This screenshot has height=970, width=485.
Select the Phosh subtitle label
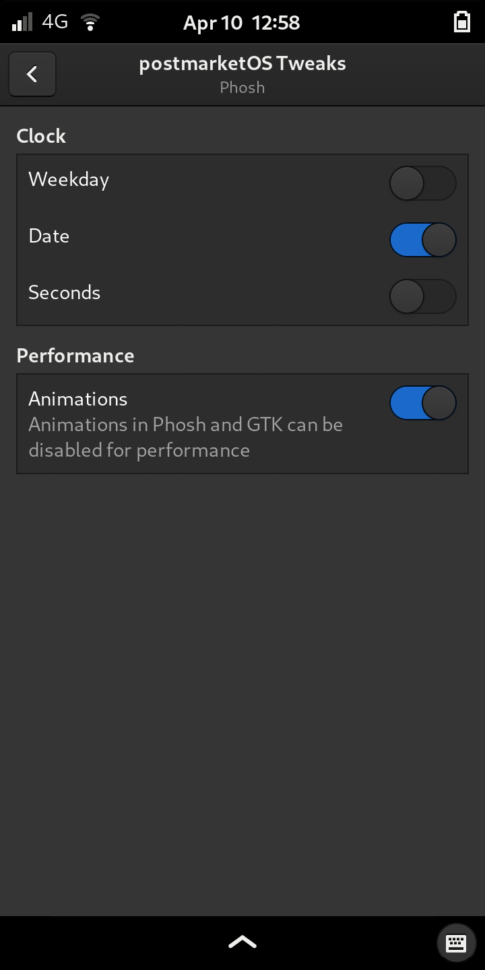point(242,87)
